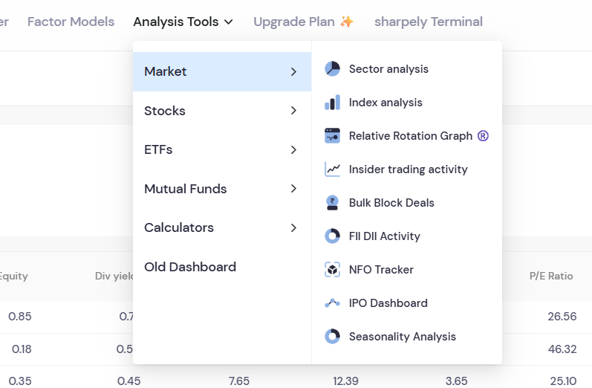Click the IPO Dashboard icon
The height and width of the screenshot is (388, 592).
point(332,303)
